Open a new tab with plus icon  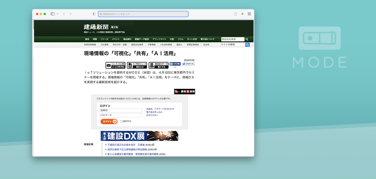(x=242, y=14)
